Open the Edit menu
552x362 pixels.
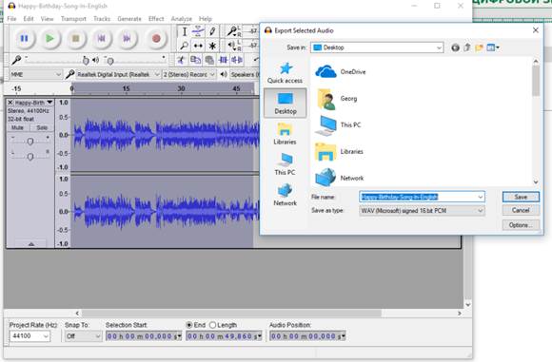click(x=29, y=19)
